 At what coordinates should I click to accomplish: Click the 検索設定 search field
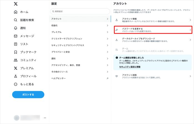click(80, 11)
